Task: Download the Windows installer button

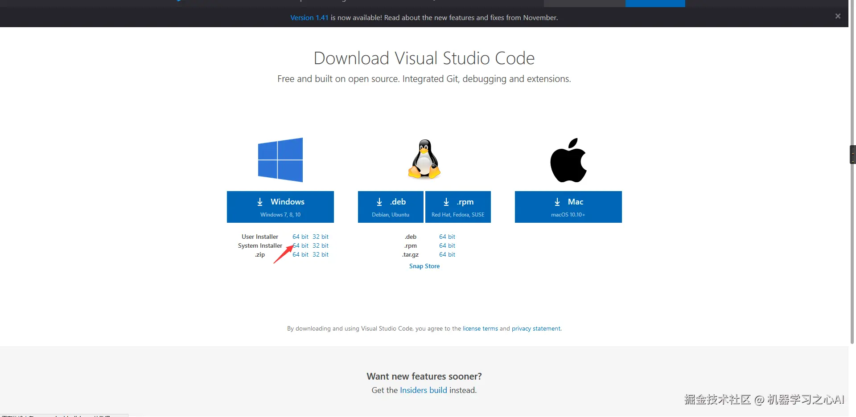Action: [280, 207]
